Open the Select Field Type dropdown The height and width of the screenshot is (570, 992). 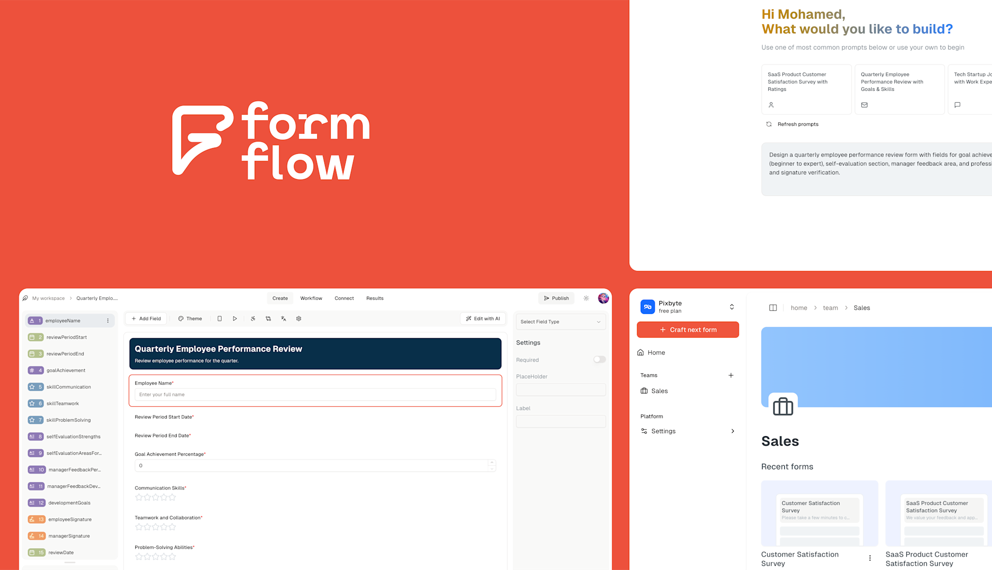pyautogui.click(x=561, y=322)
